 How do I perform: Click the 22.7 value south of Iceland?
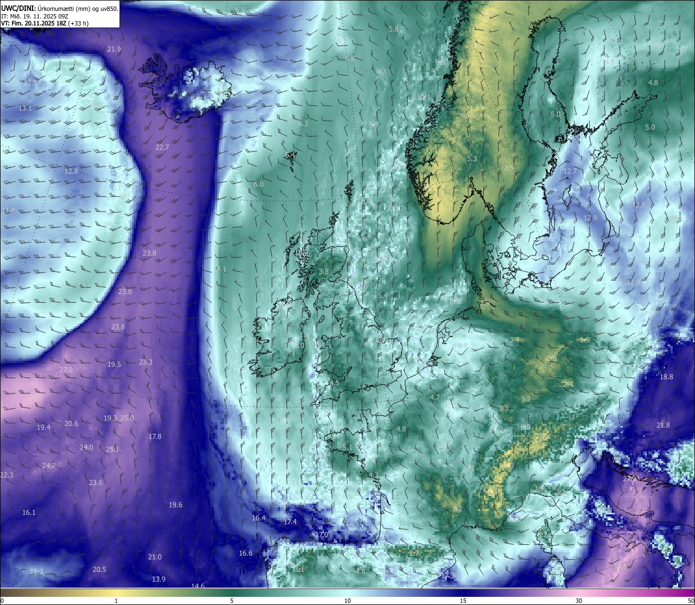pos(162,147)
